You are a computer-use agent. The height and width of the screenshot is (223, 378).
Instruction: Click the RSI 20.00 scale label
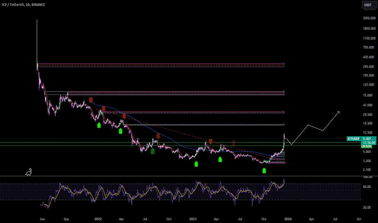coord(367,207)
